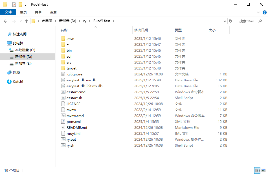The height and width of the screenshot is (174, 268).
Task: Open the Customize Quick Access Toolbar dropdown
Action: [x=25, y=5]
